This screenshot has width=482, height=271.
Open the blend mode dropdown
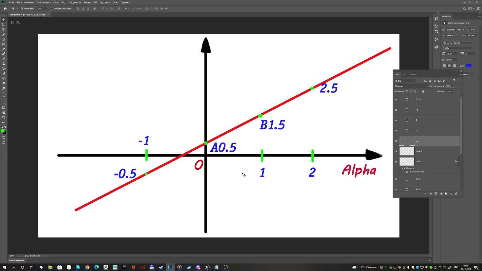[411, 86]
